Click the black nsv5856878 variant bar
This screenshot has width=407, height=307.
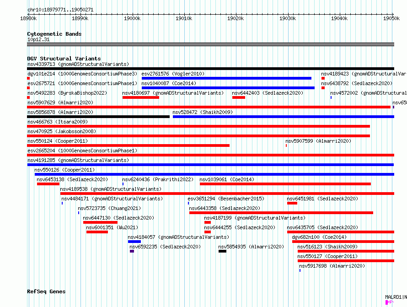pos(98,117)
